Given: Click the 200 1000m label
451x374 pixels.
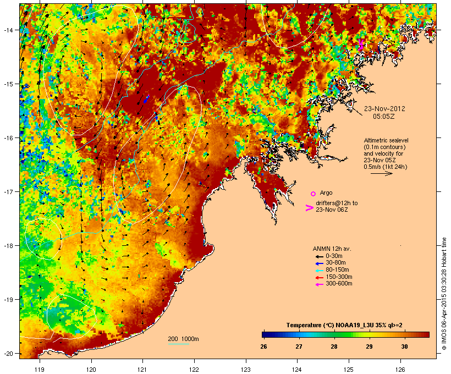Looking at the screenshot, I should click(183, 339).
